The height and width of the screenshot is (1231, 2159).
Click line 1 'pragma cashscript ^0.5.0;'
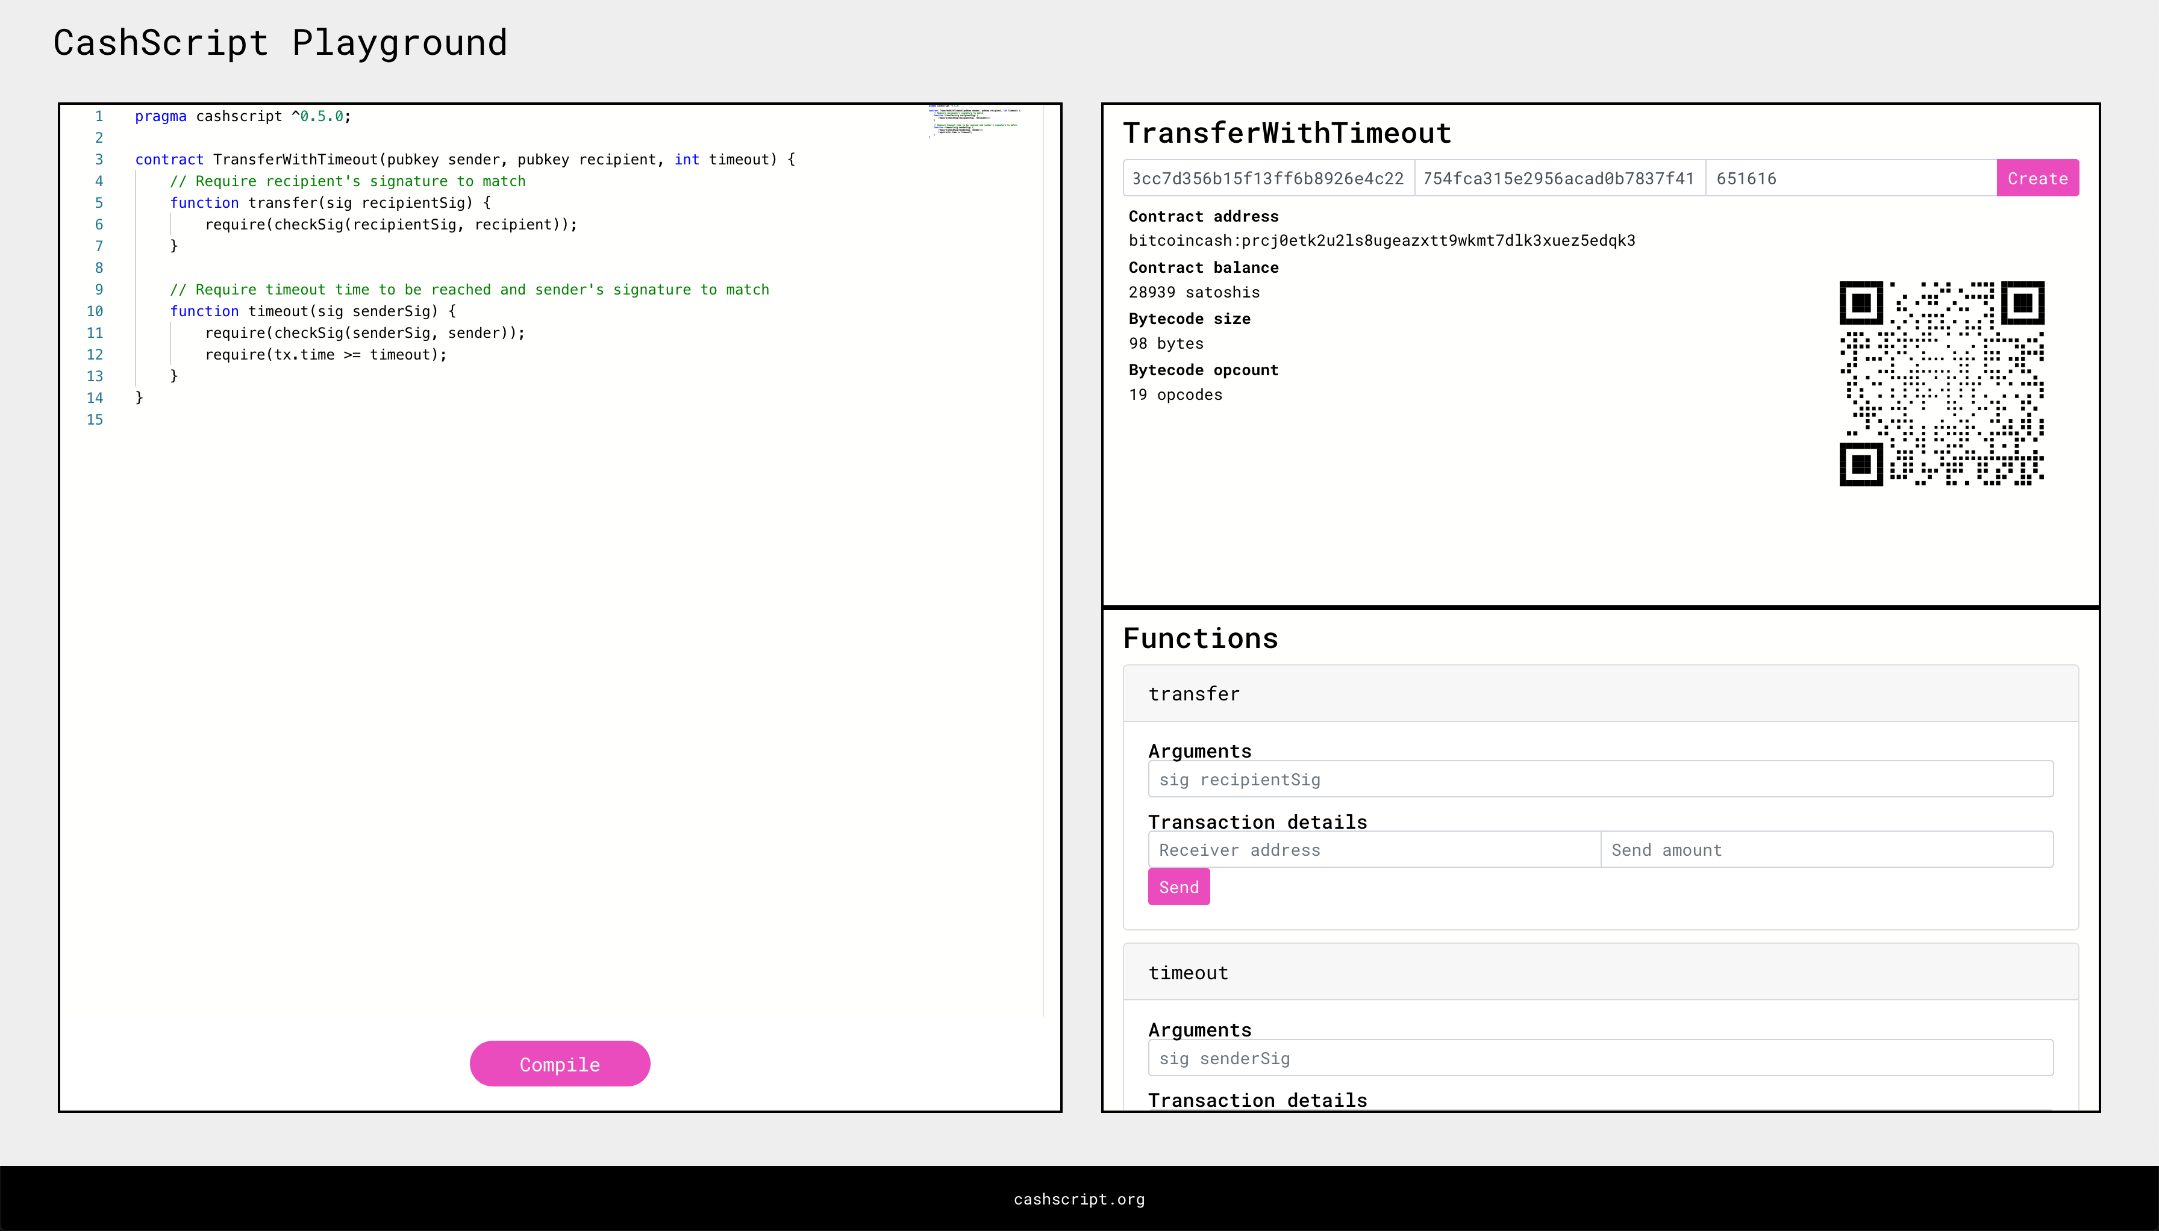pyautogui.click(x=243, y=116)
